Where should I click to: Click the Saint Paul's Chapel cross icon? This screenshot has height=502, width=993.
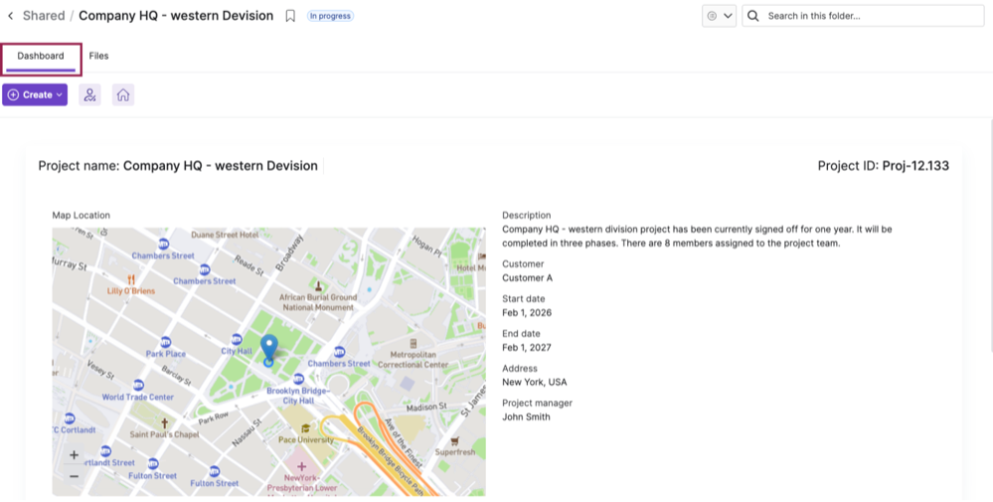(164, 423)
